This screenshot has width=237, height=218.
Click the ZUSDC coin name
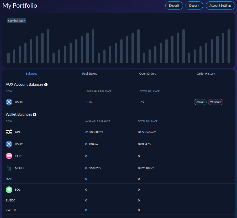10,200
